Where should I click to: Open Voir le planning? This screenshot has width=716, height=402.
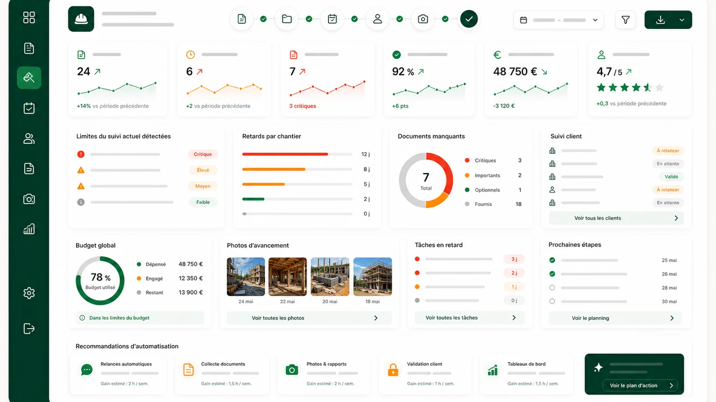click(x=615, y=318)
